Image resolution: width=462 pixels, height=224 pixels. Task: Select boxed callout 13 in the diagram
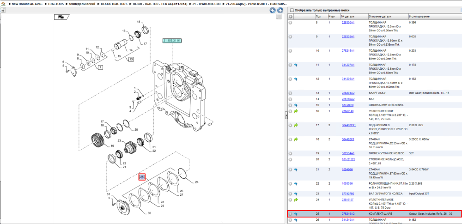click(131, 59)
